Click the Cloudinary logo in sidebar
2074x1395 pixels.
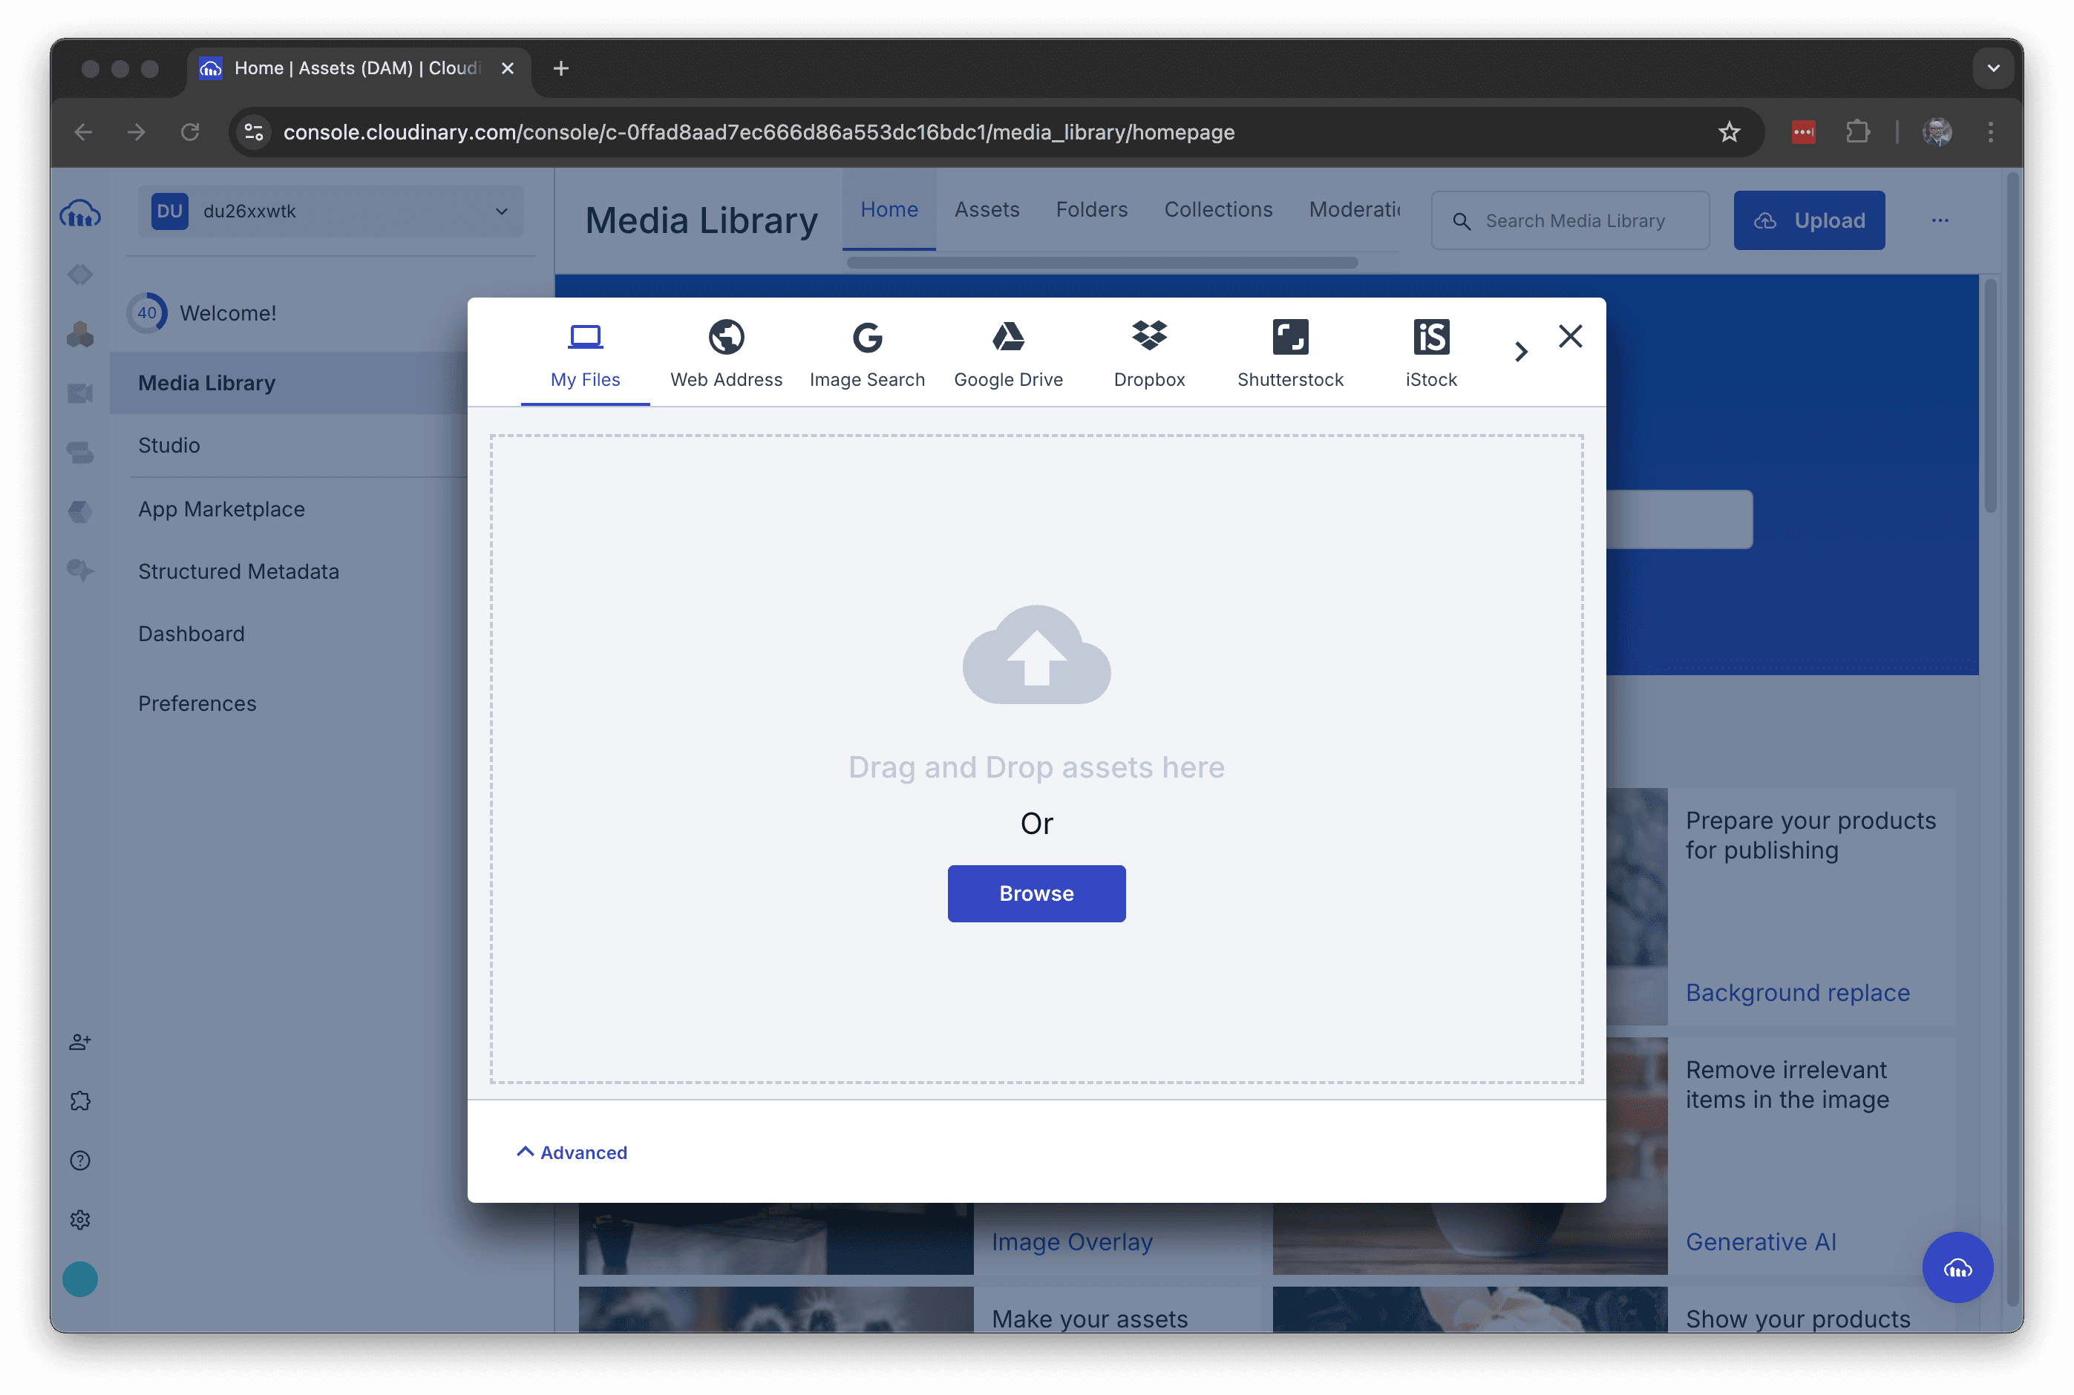click(80, 214)
